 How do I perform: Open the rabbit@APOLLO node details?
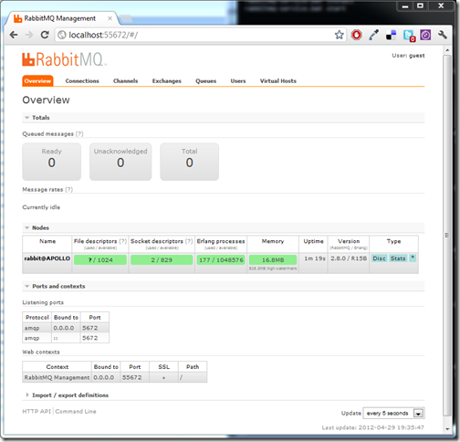point(47,258)
